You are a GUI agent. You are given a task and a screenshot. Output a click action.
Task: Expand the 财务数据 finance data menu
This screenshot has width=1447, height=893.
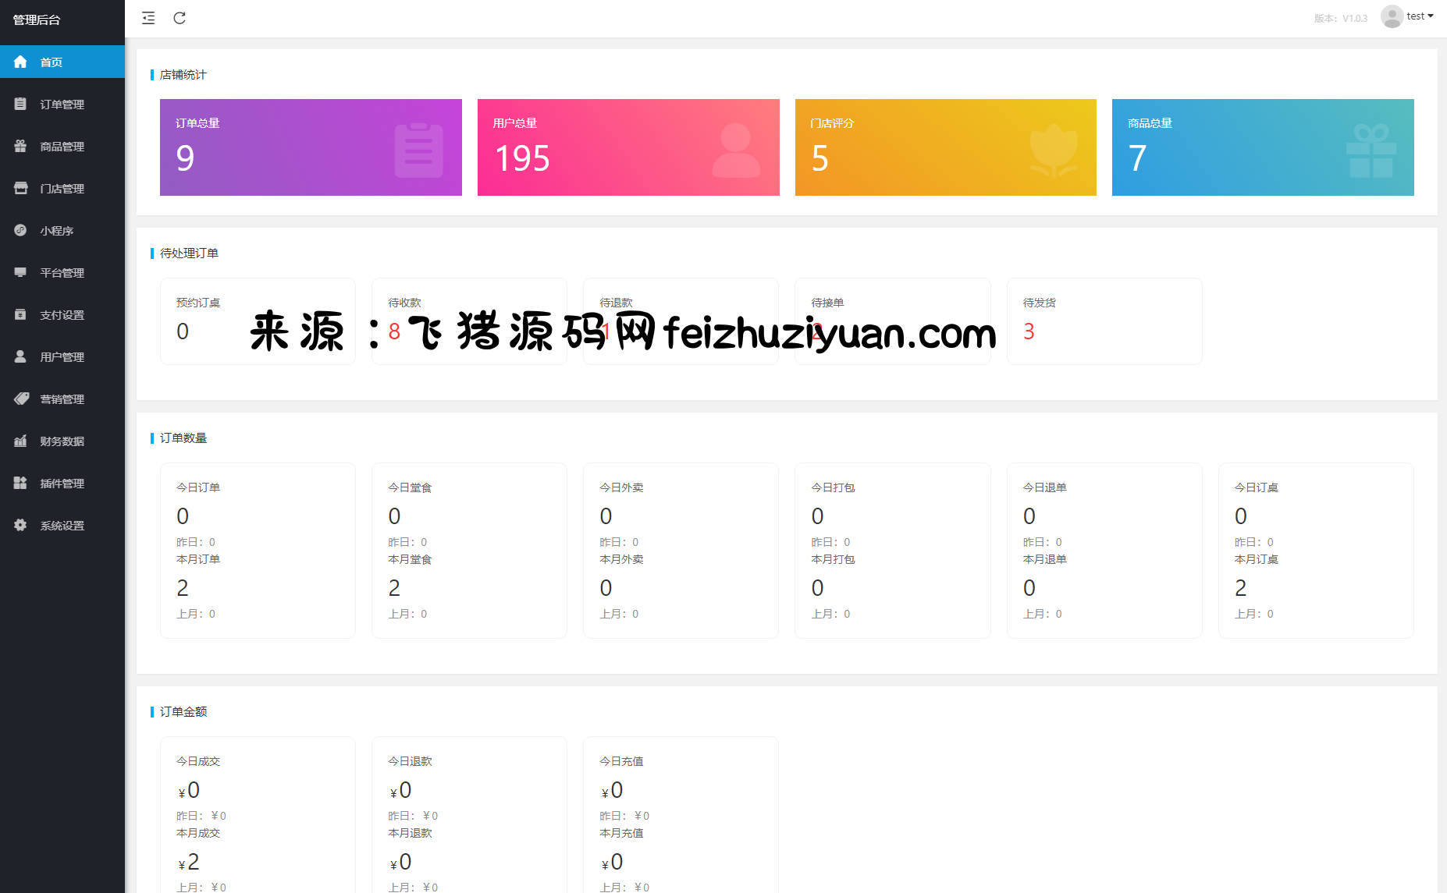point(62,441)
